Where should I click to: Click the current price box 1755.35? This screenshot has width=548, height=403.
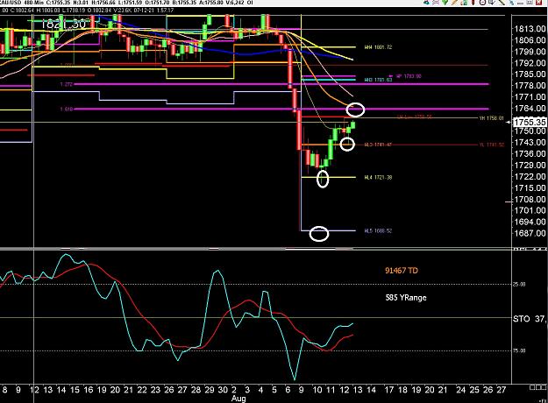pyautogui.click(x=530, y=122)
